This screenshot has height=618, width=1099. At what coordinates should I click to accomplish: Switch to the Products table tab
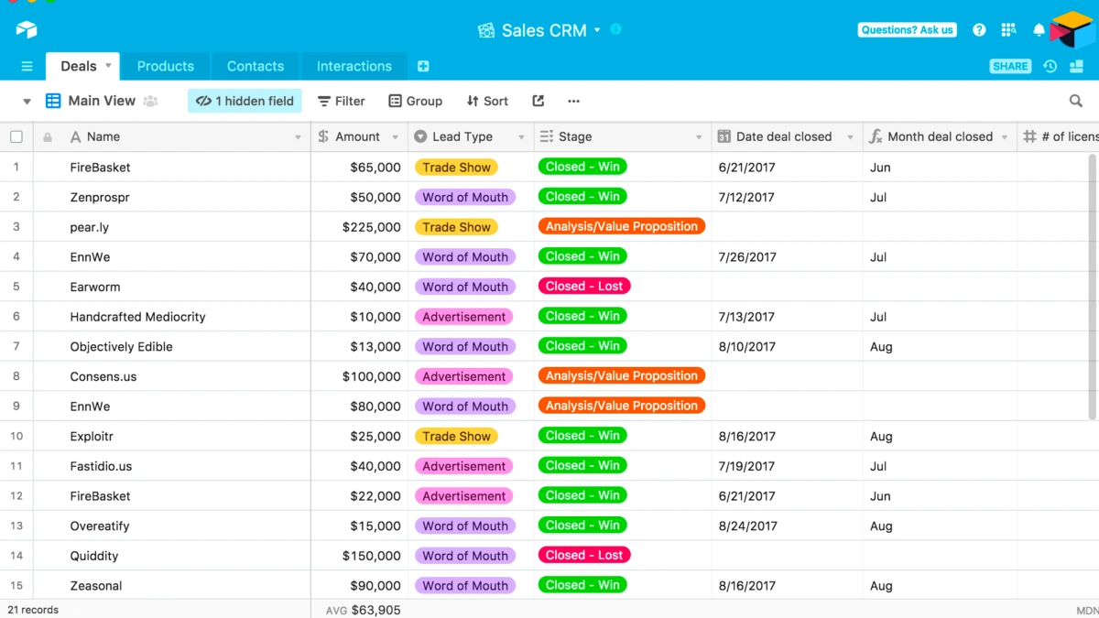tap(165, 66)
